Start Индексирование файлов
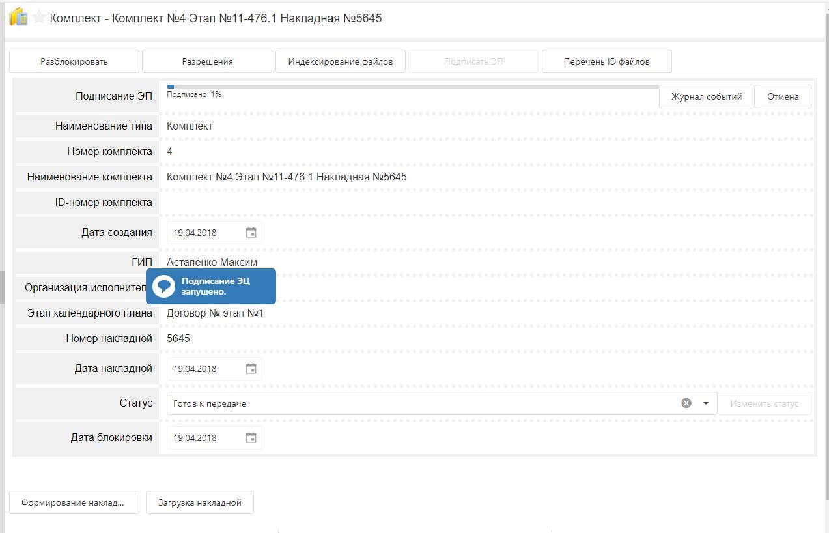The width and height of the screenshot is (829, 533). pyautogui.click(x=341, y=61)
